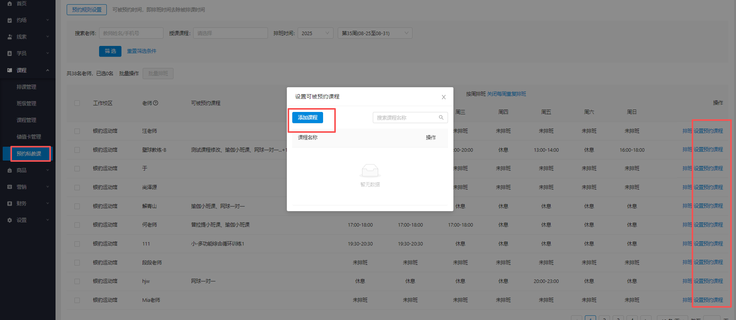This screenshot has height=320, width=736.
Task: Click the 课程 book icon
Action: [x=10, y=70]
